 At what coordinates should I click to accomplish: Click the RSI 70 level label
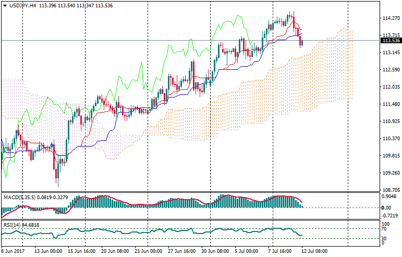tap(384, 228)
